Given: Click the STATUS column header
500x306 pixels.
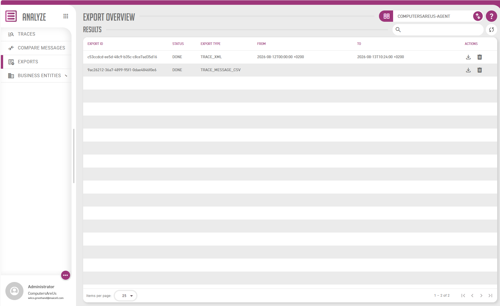Looking at the screenshot, I should point(178,44).
